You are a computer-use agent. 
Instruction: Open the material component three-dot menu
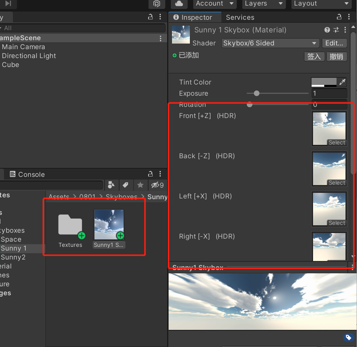click(x=345, y=30)
